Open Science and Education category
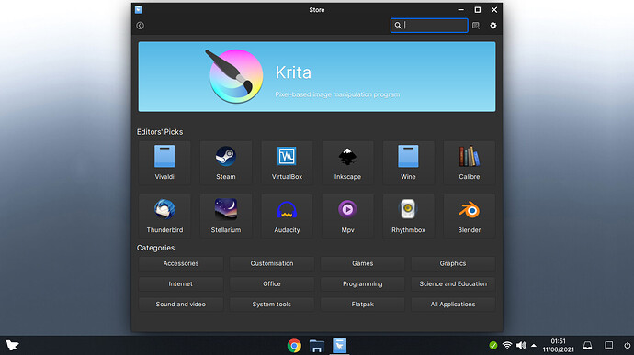634x355 pixels. 453,284
